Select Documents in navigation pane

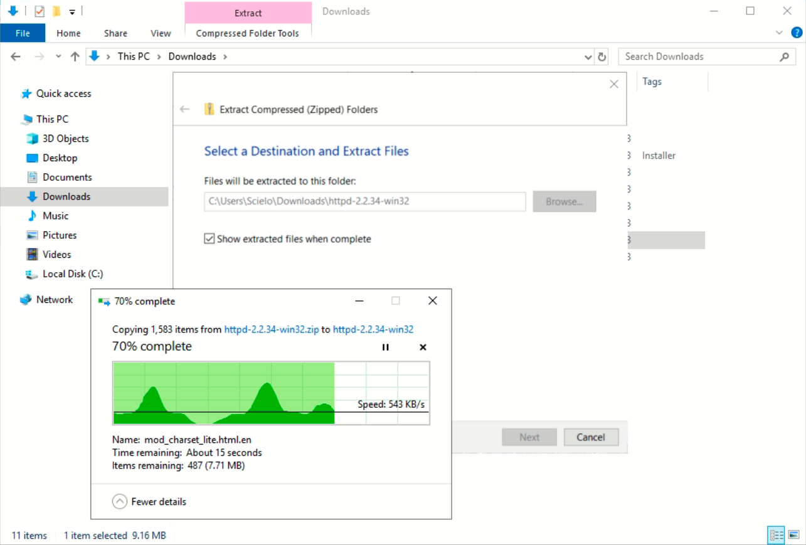[x=67, y=177]
